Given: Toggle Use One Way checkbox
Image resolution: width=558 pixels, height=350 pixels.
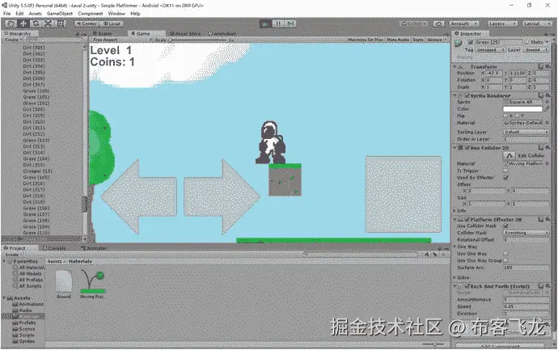Looking at the screenshot, I should pos(505,254).
